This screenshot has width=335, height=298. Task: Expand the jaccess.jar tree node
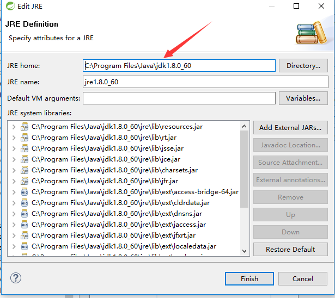(x=14, y=225)
